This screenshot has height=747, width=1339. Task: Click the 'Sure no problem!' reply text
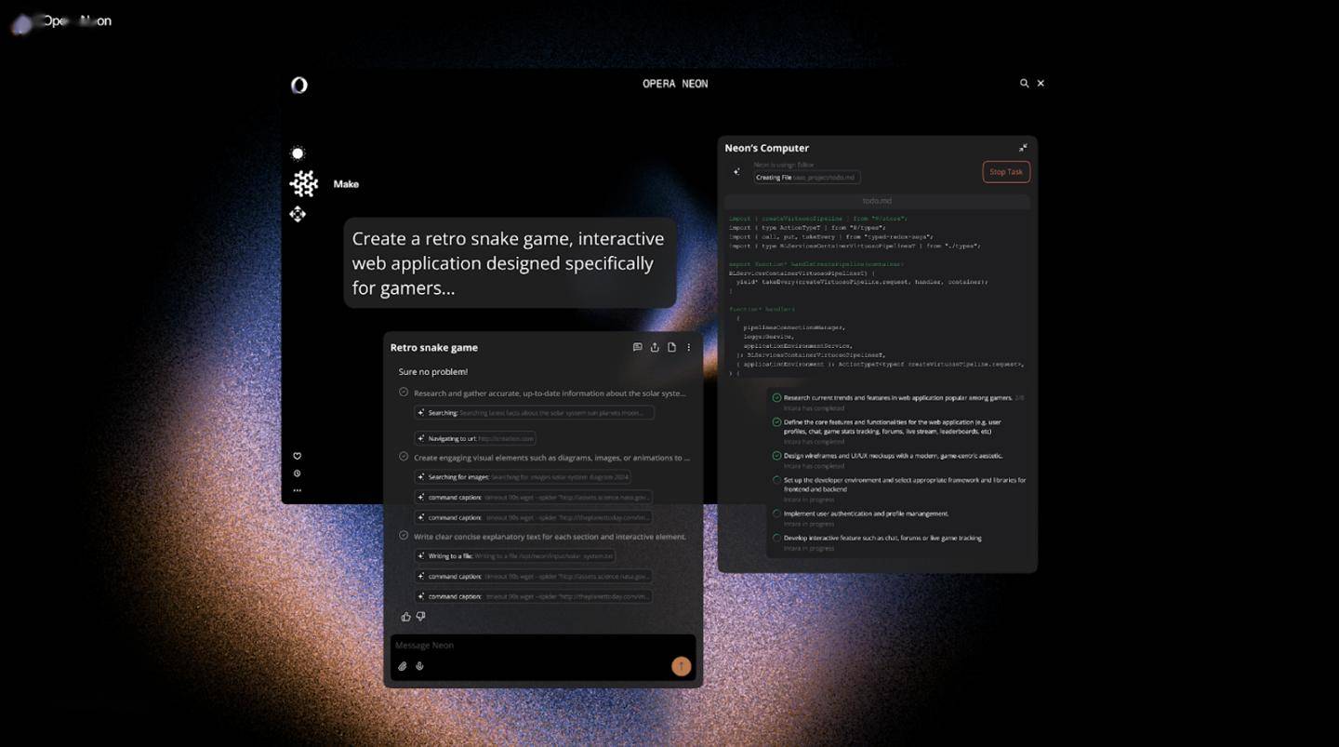(433, 372)
